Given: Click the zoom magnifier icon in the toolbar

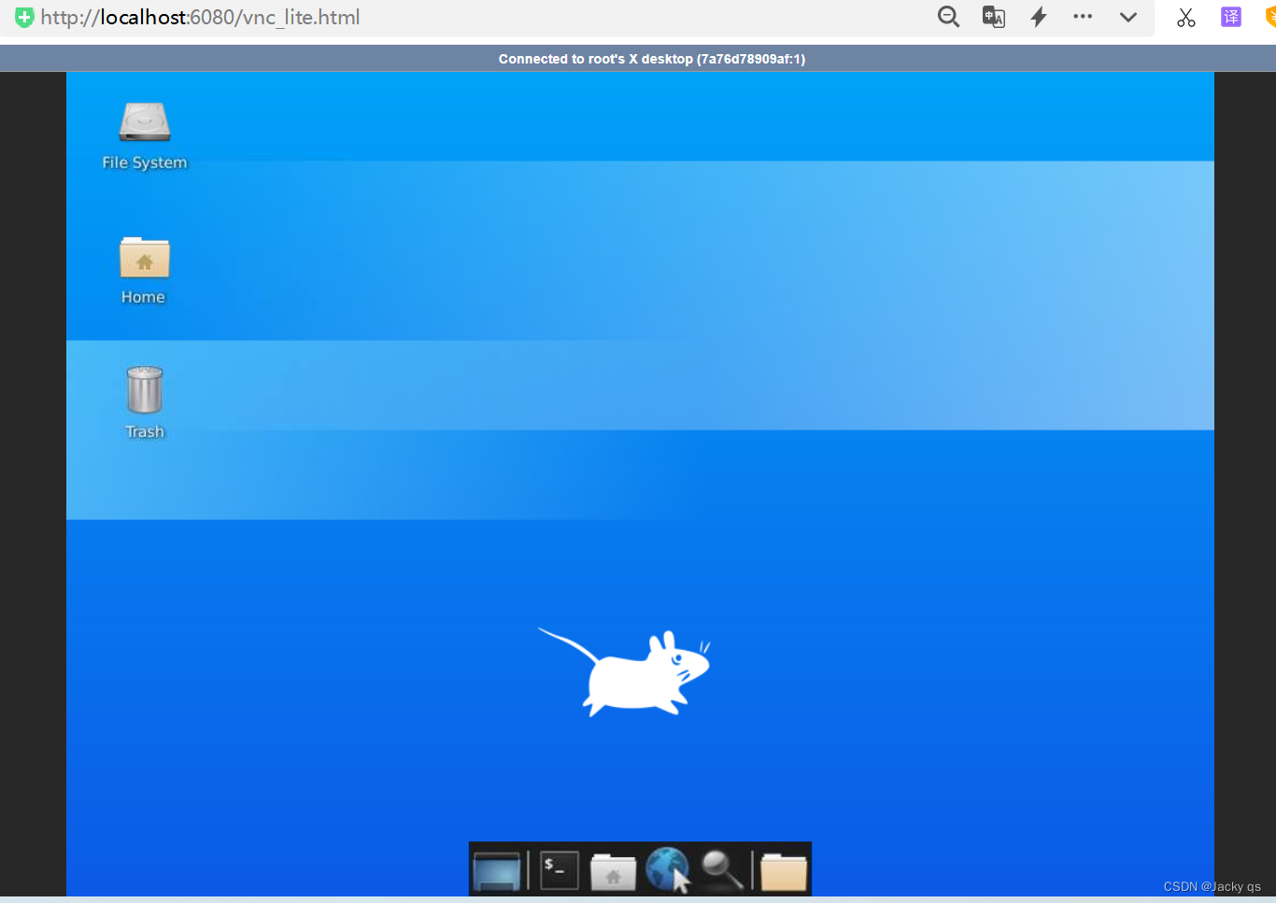Looking at the screenshot, I should [x=948, y=16].
